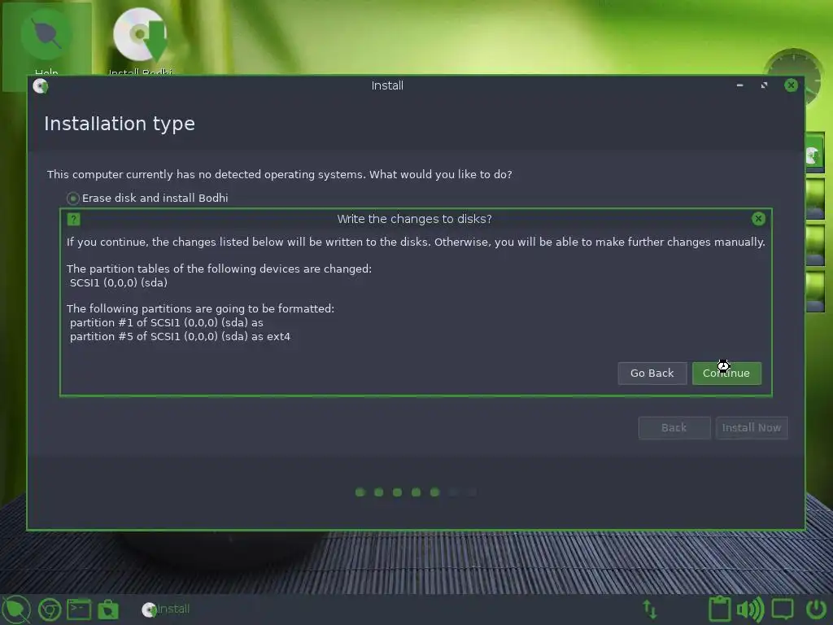This screenshot has width=833, height=625.
Task: Close the Install window
Action: tap(791, 85)
